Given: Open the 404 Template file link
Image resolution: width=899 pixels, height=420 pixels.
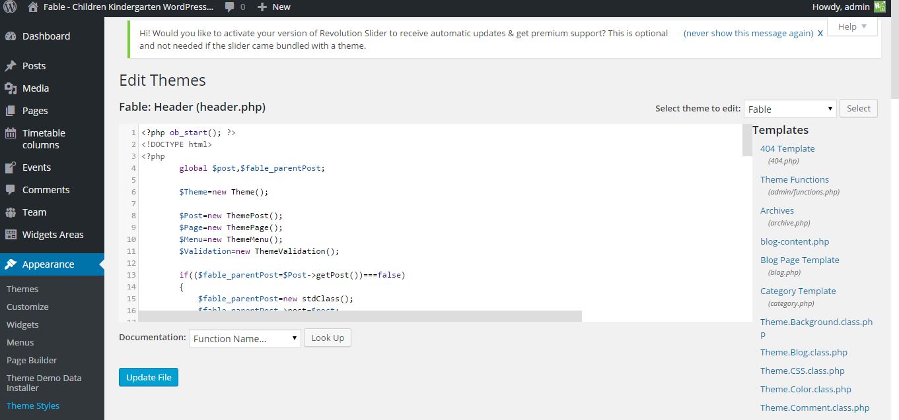Looking at the screenshot, I should click(787, 148).
